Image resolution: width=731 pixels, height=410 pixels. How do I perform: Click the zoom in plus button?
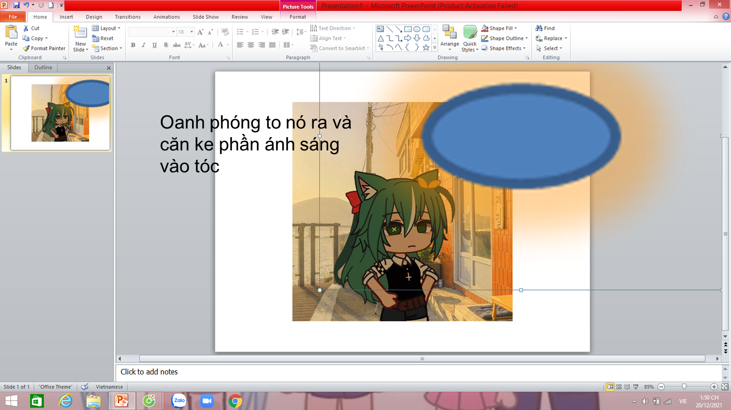tap(714, 387)
